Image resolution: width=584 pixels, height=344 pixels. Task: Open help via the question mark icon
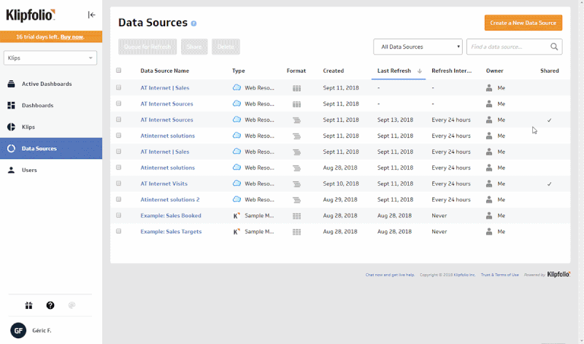50,305
